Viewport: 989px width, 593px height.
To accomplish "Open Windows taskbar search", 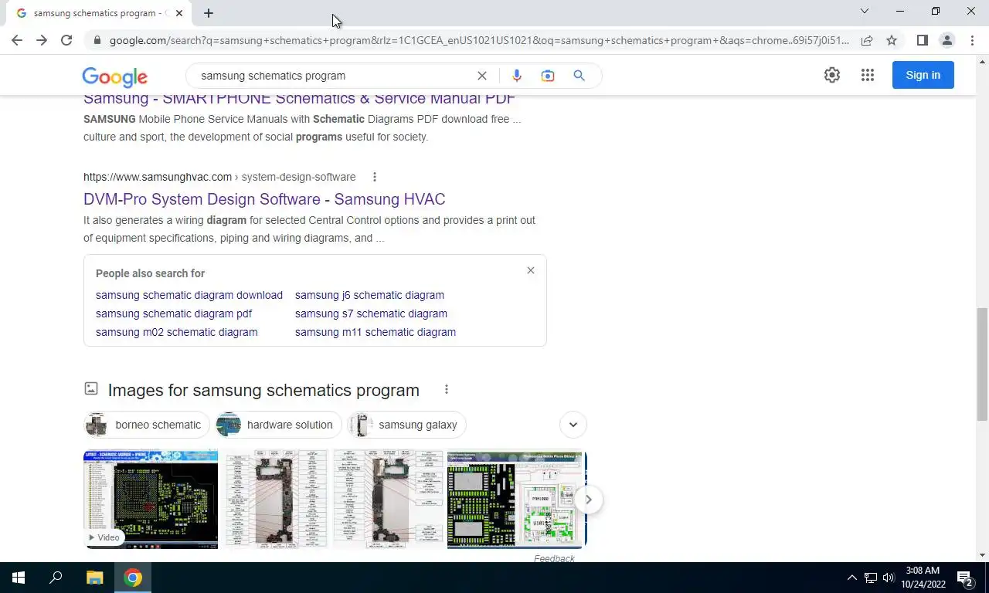I will point(56,578).
